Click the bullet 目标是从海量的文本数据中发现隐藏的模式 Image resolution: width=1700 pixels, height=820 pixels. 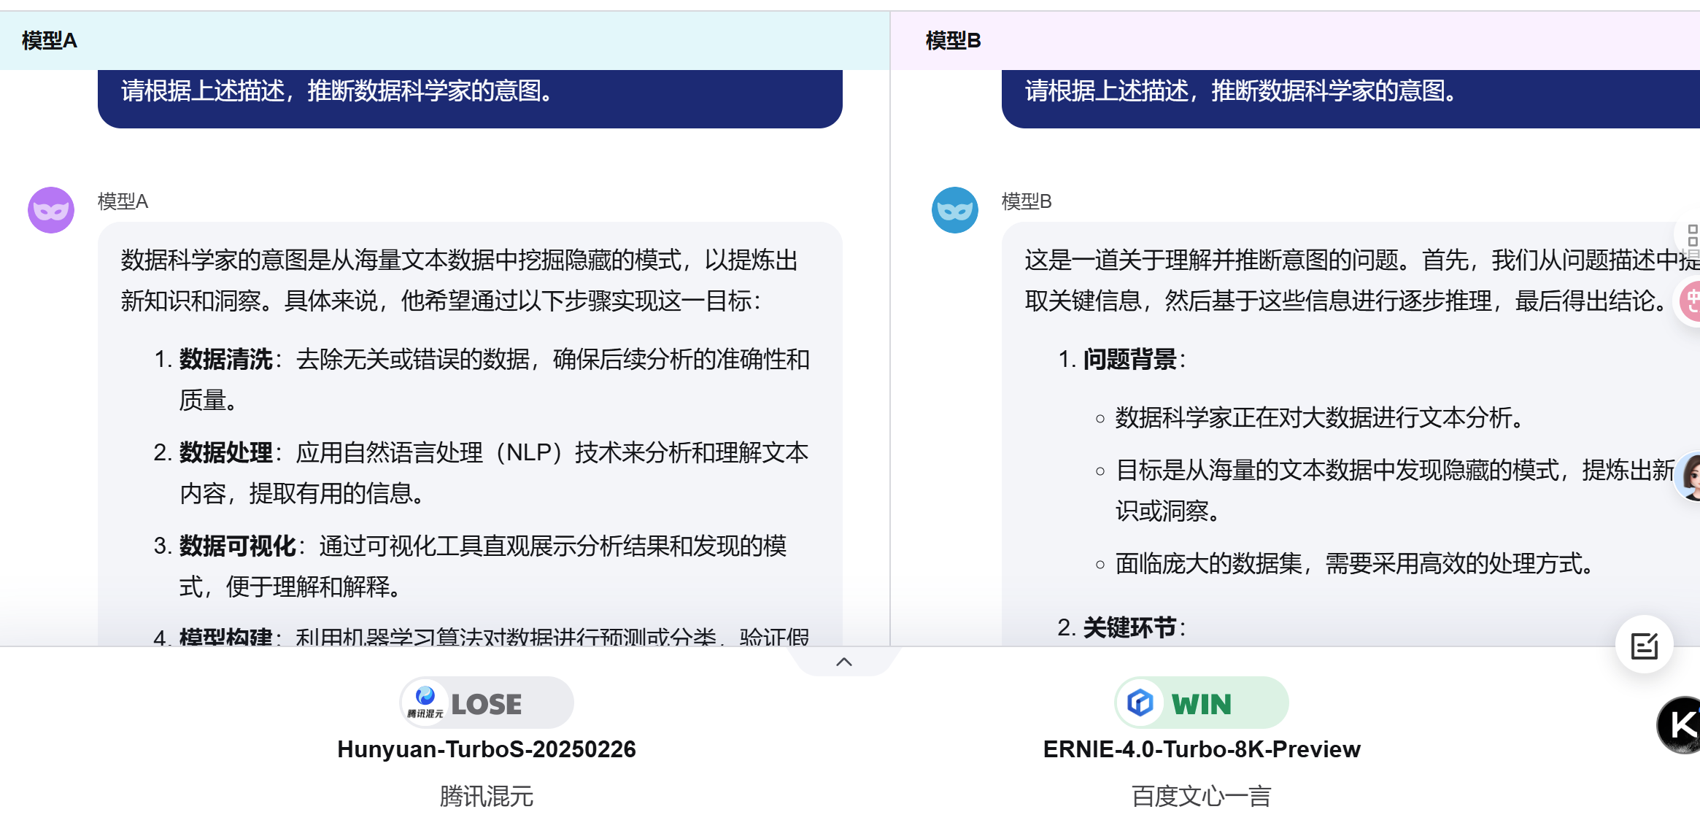(1396, 490)
